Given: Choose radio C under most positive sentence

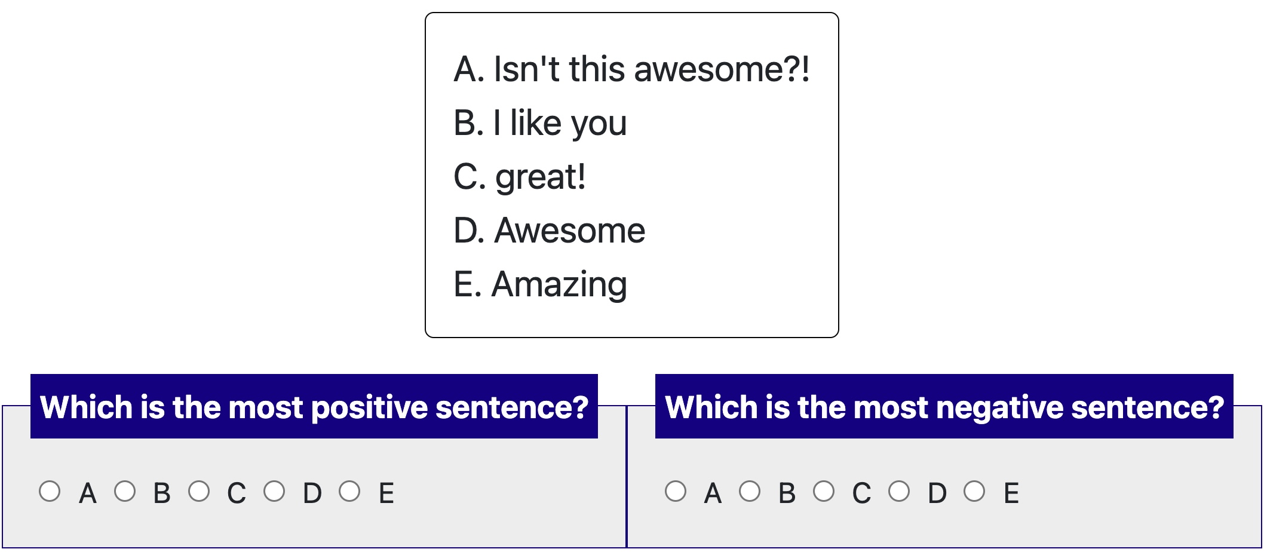Looking at the screenshot, I should [x=199, y=491].
